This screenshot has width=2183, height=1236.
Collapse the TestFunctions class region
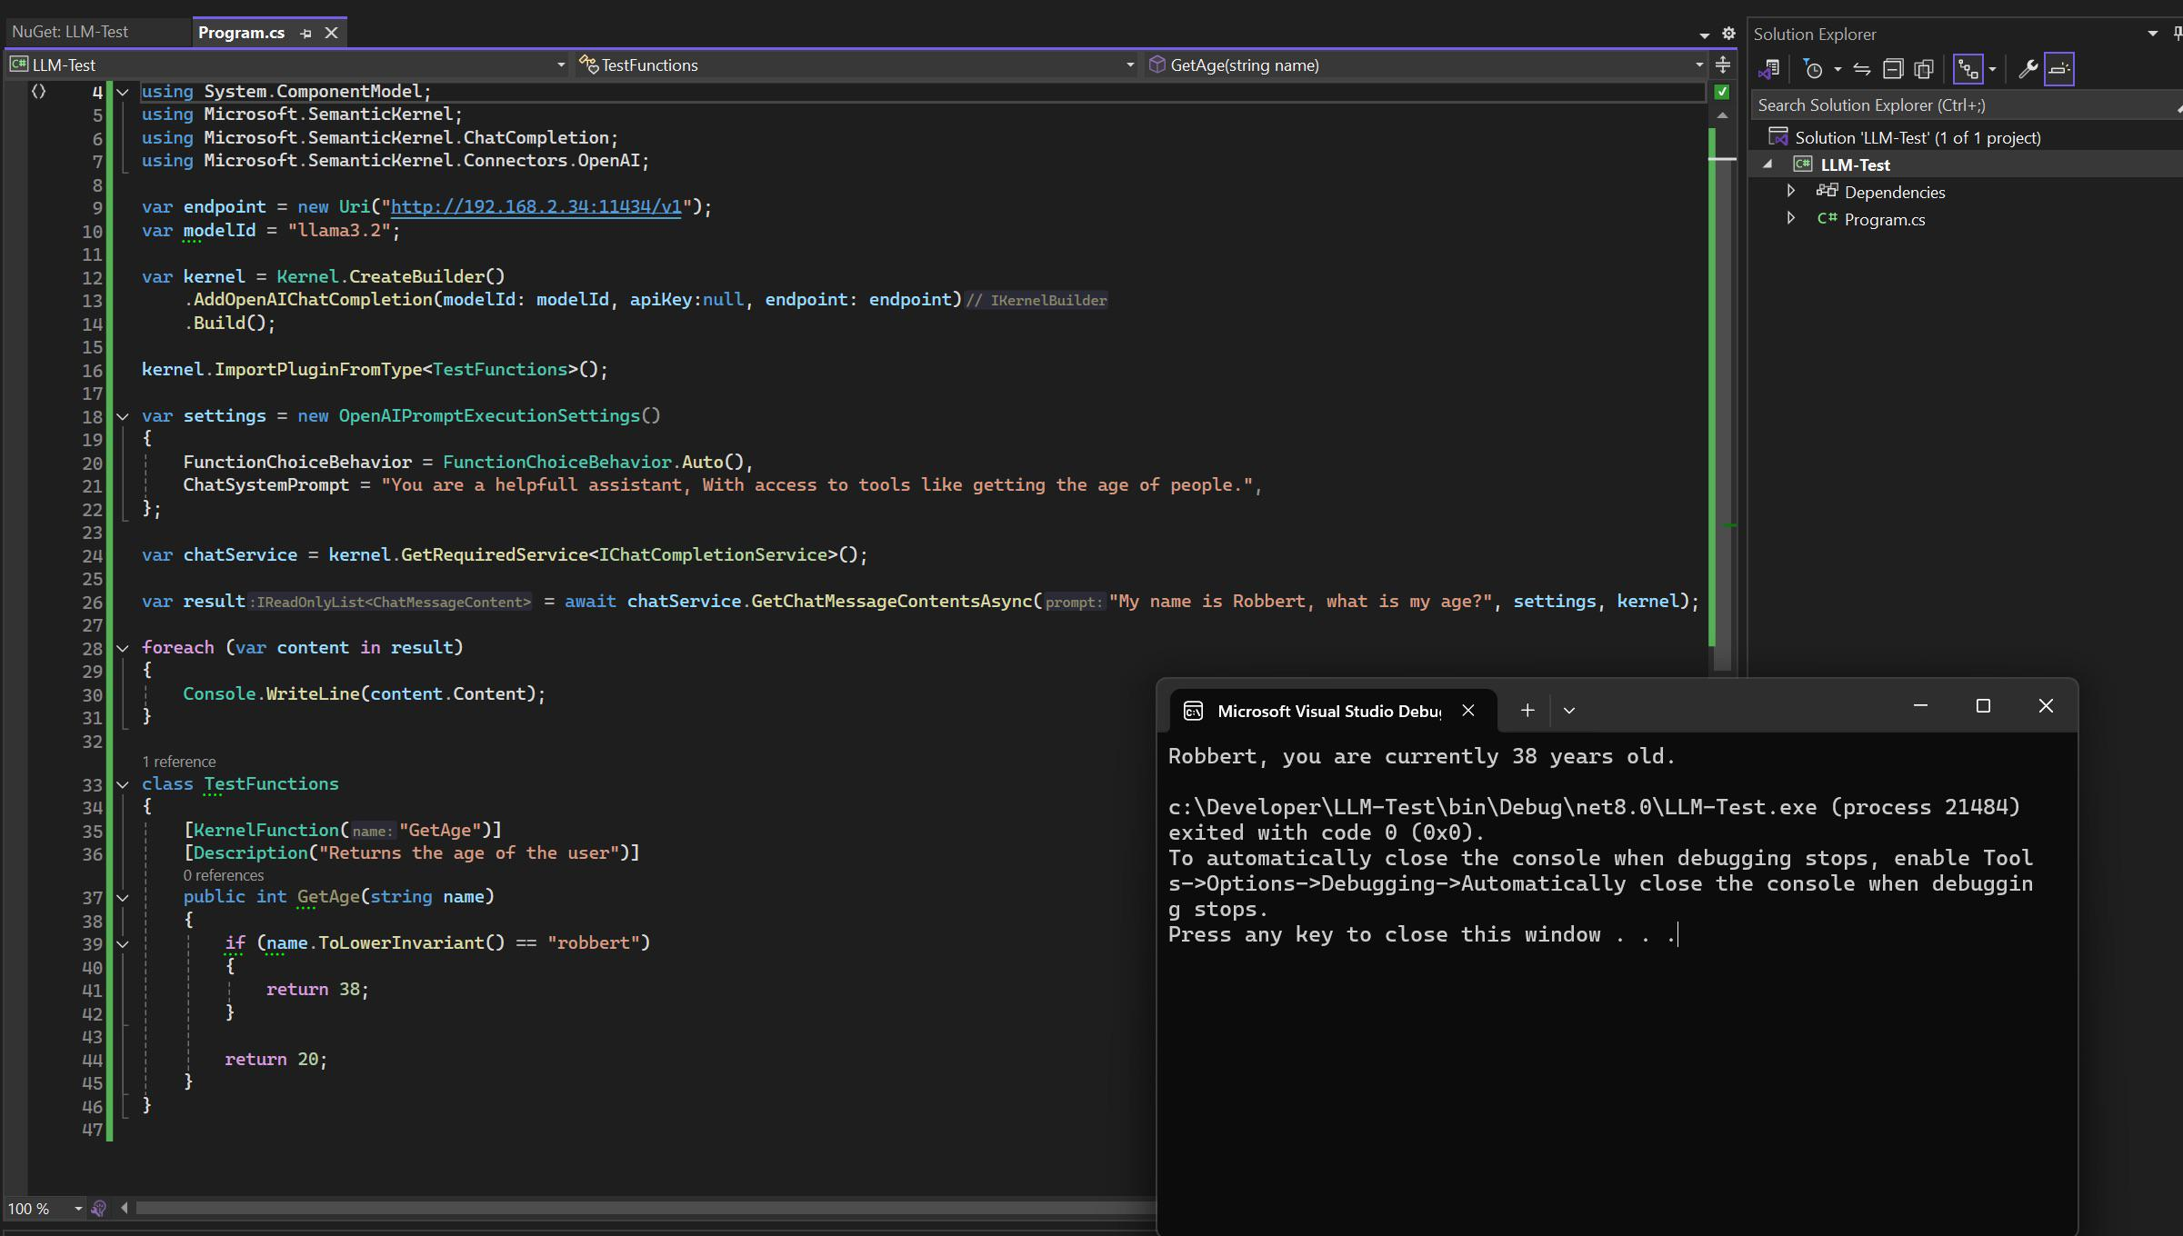[x=123, y=783]
